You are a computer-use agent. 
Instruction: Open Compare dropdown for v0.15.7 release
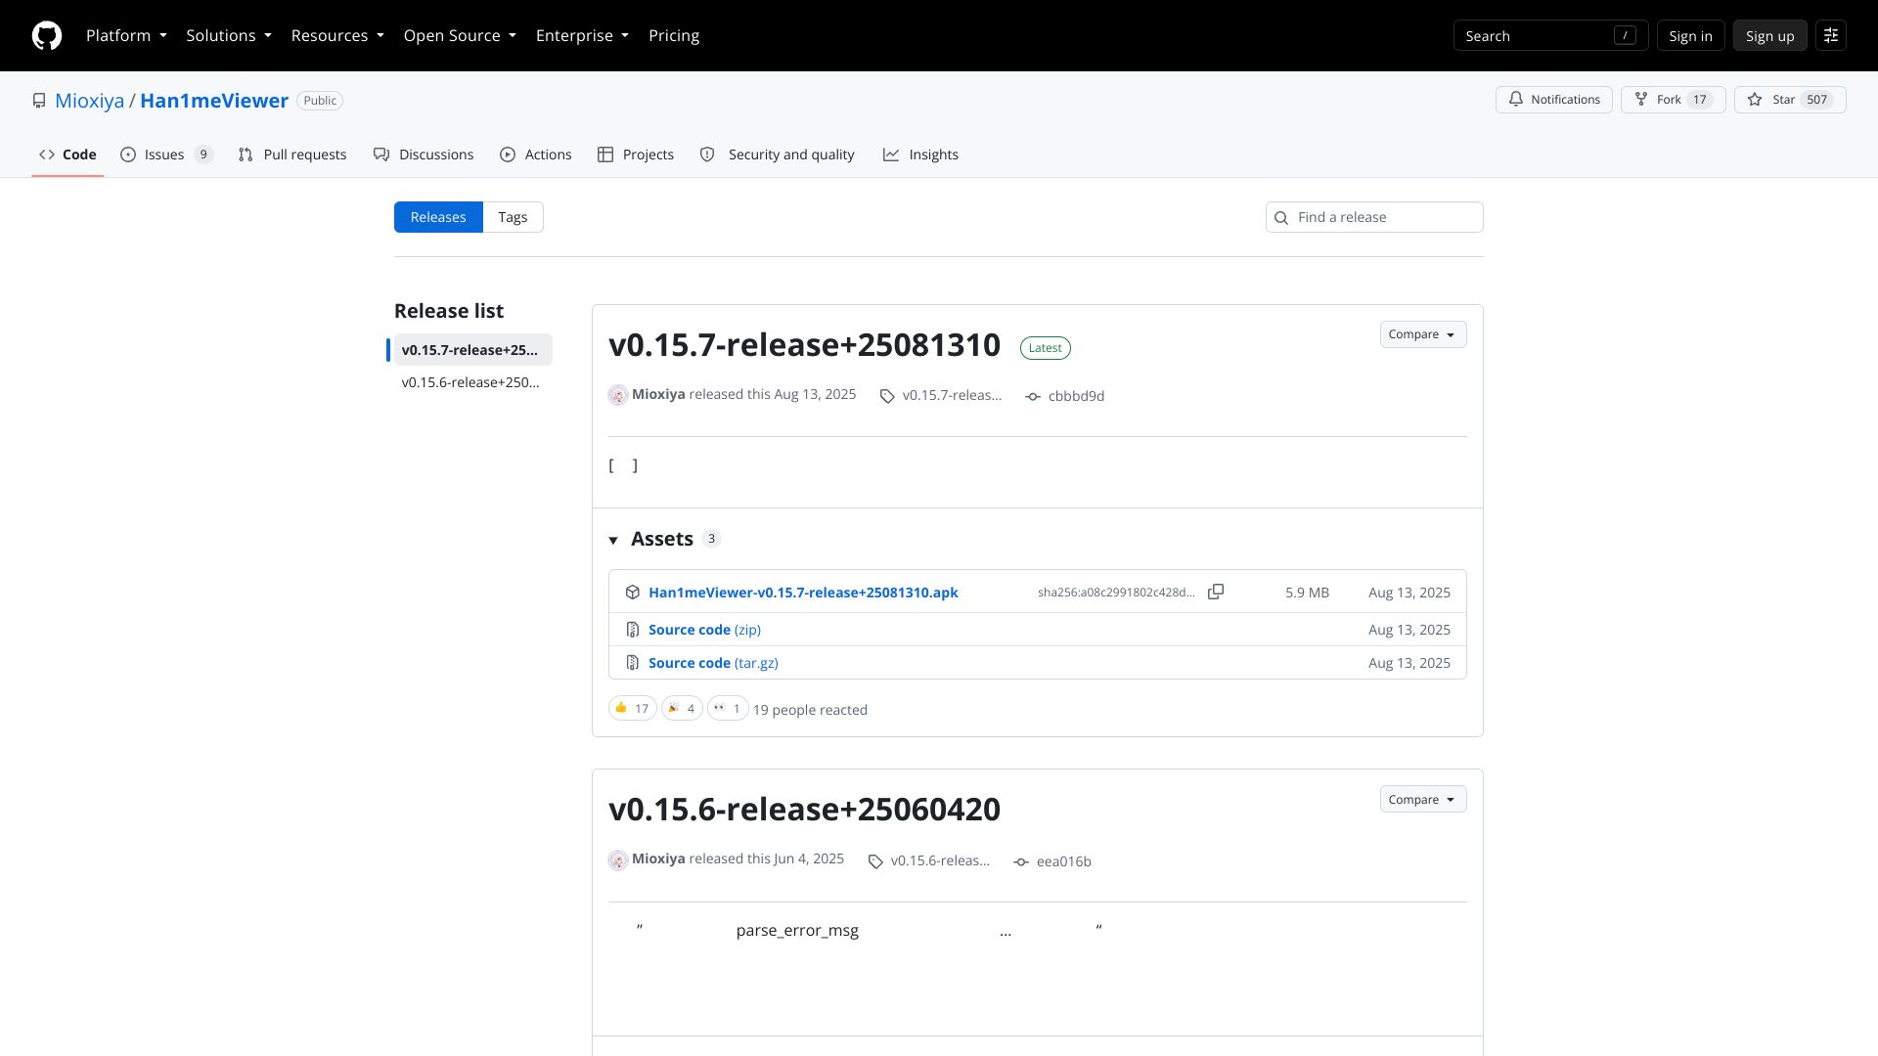(1422, 334)
